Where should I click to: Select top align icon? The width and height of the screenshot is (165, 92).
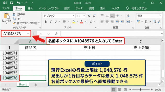[102, 16]
